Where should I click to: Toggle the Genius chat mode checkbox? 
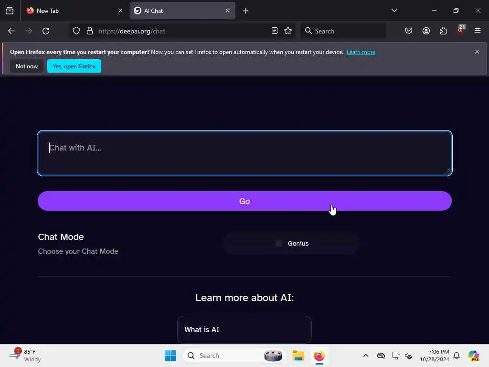pyautogui.click(x=279, y=243)
